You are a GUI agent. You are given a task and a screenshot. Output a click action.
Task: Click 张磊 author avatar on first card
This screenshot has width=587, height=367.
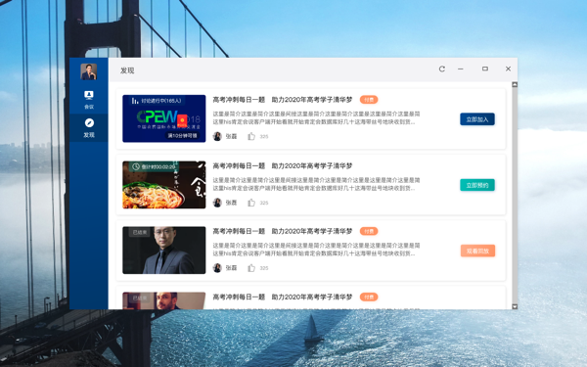tap(217, 136)
